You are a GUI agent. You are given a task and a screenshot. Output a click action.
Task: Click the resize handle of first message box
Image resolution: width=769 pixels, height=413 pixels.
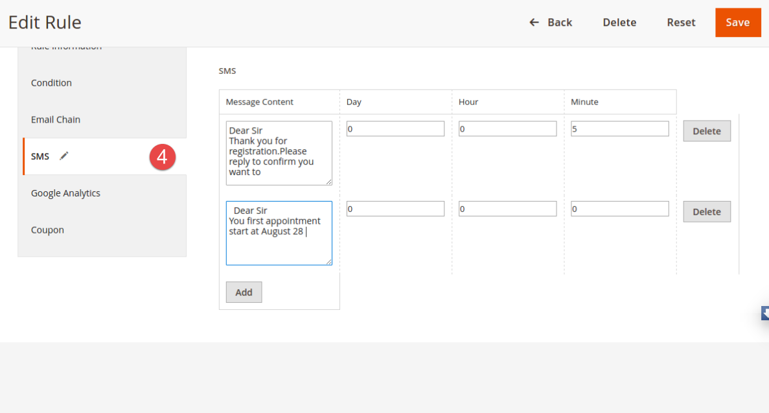pos(328,182)
